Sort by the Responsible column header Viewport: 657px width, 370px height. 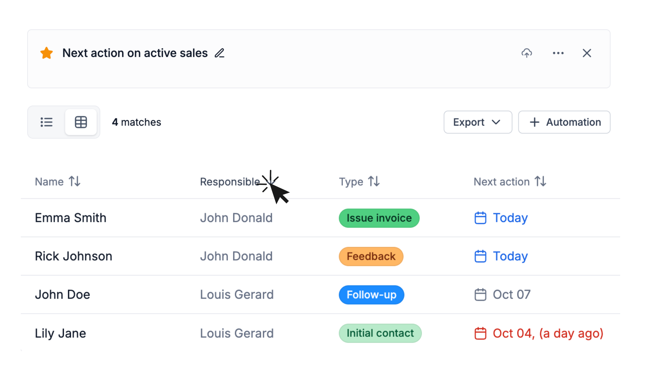point(230,182)
